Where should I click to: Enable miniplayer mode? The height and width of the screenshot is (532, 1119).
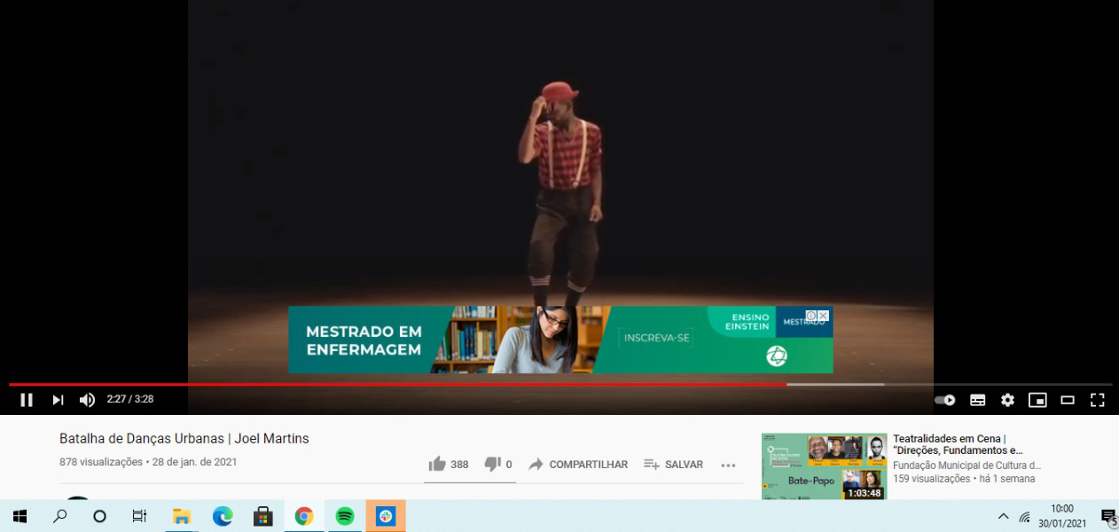[x=1037, y=400]
